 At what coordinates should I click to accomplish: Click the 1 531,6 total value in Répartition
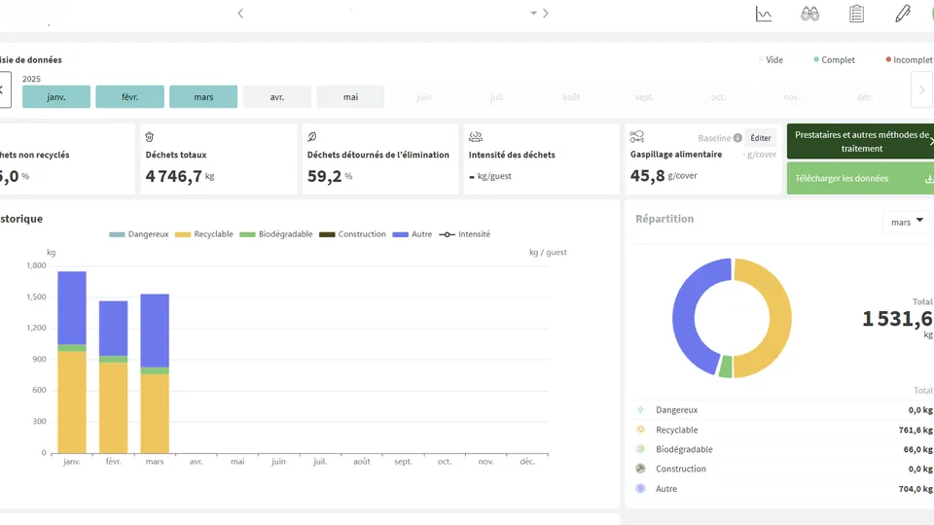click(x=897, y=319)
